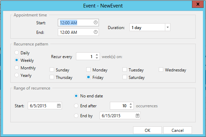This screenshot has height=137, width=206.
Task: Increase the Recur every week count
Action: point(97,54)
